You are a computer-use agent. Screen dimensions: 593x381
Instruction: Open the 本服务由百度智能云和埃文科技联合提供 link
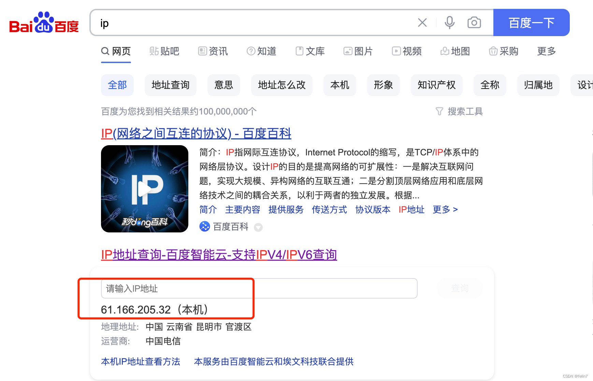(274, 362)
